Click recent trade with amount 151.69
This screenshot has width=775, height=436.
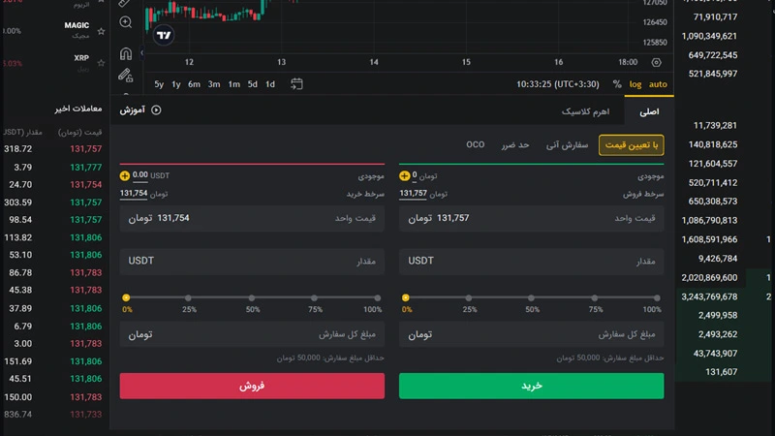click(x=54, y=361)
